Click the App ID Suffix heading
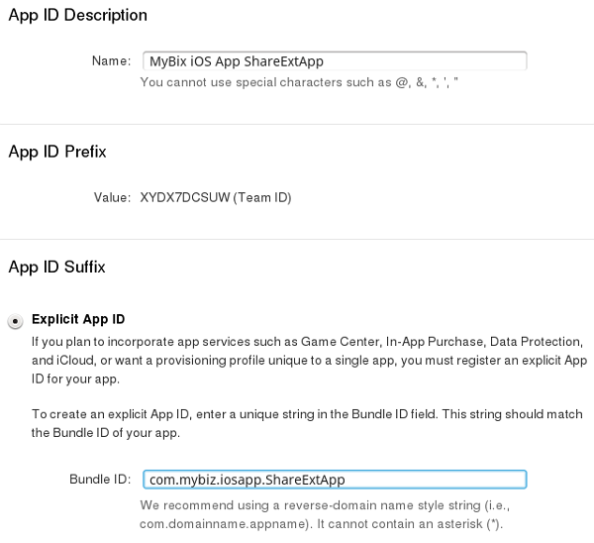Image resolution: width=594 pixels, height=543 pixels. (x=56, y=267)
